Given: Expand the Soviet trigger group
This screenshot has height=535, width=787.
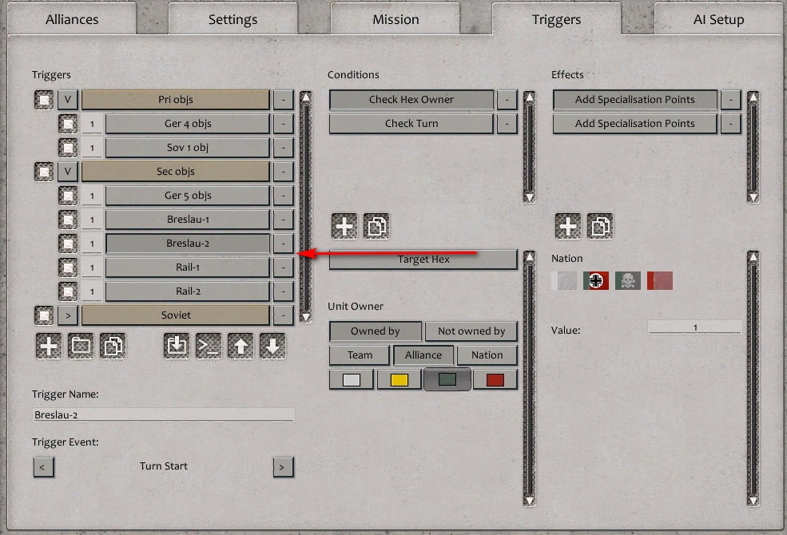Looking at the screenshot, I should pyautogui.click(x=67, y=315).
